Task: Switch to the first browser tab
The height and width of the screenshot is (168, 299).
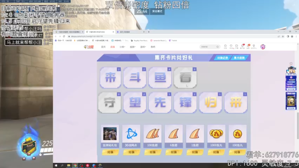Action: [x=69, y=32]
